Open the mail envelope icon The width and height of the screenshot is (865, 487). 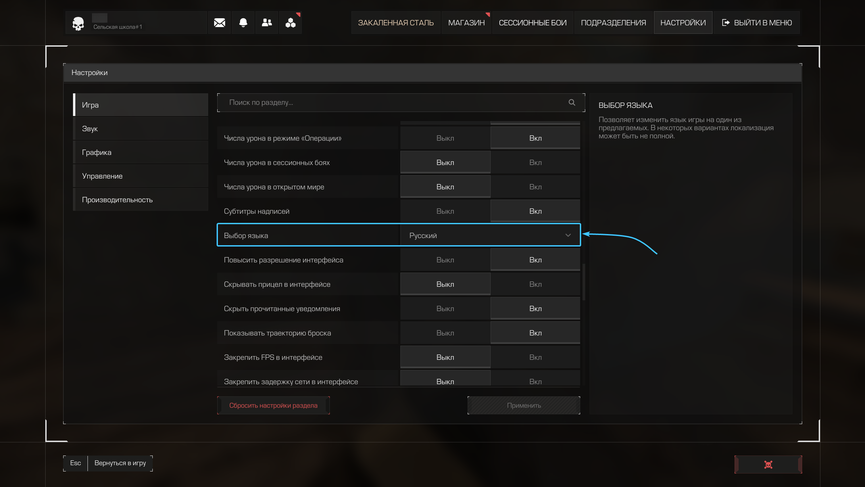(x=219, y=23)
